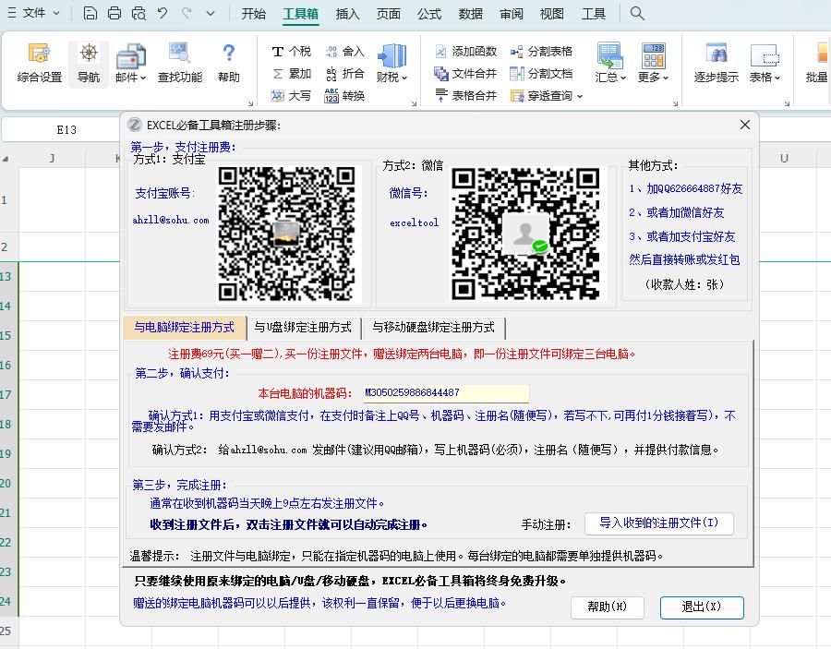
Task: Switch to the 视图 ribbon tab
Action: click(x=552, y=14)
